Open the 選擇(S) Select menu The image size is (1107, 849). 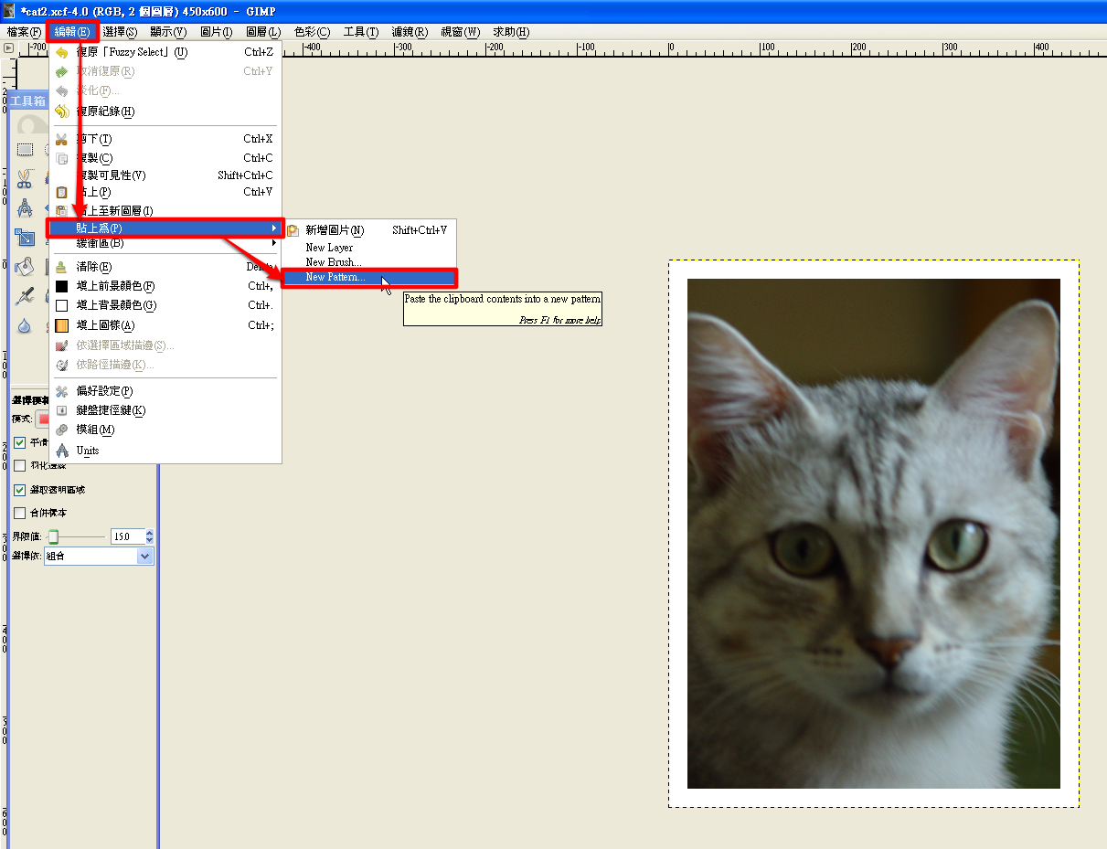pos(120,32)
